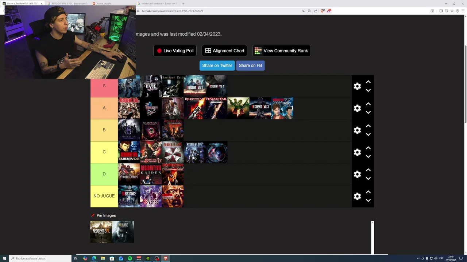Viewport: 467px width, 262px height.
Task: Select the red S tier label
Action: pos(104,86)
